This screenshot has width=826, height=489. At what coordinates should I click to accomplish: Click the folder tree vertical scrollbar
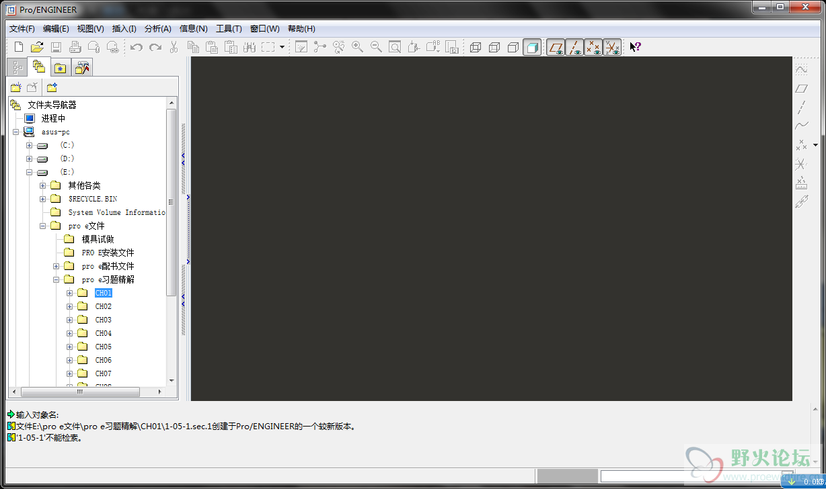tap(172, 202)
